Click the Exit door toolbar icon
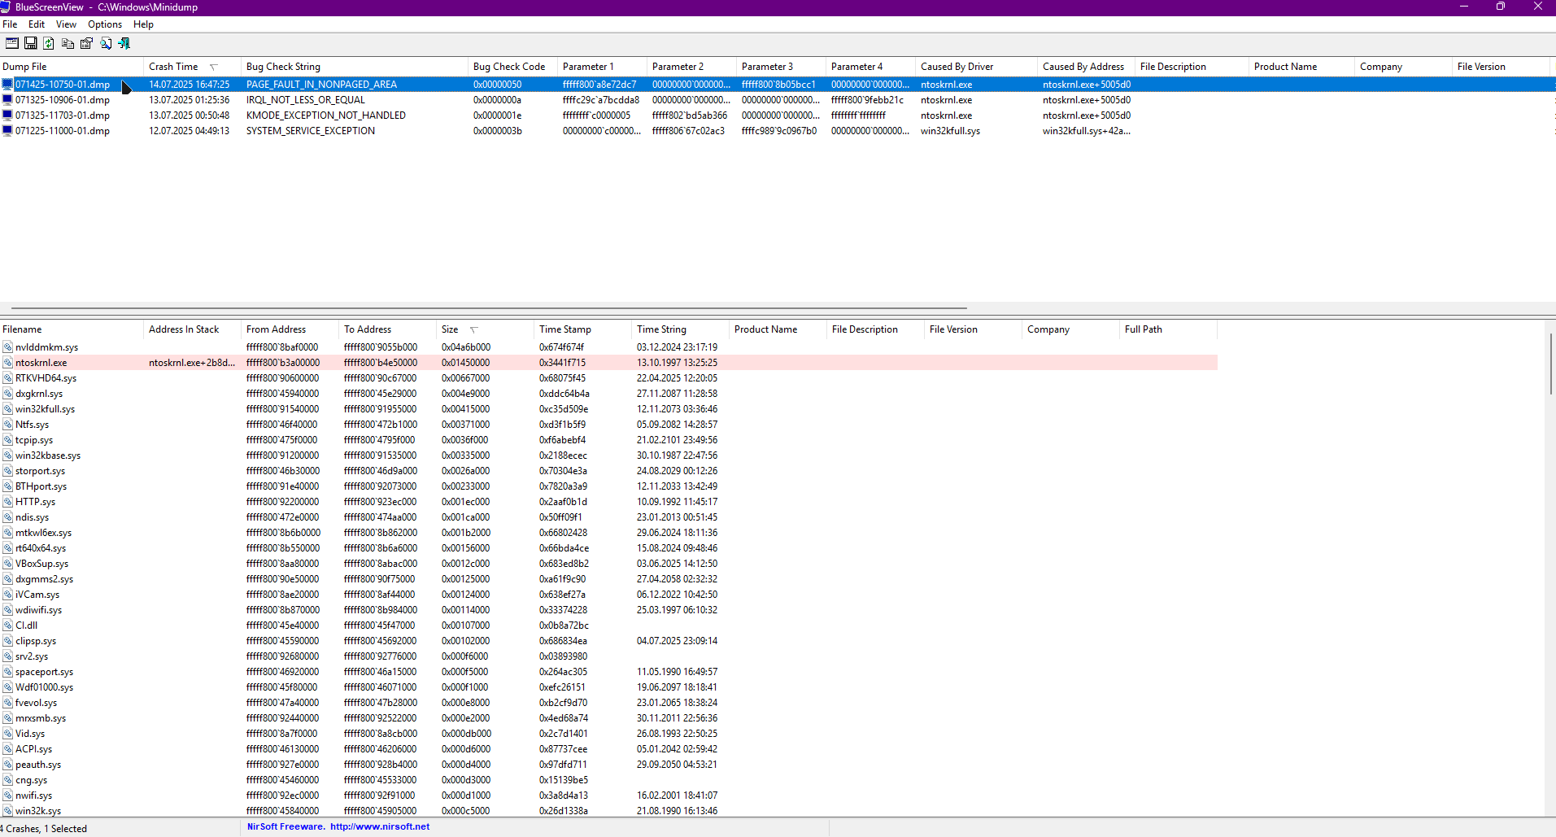The image size is (1556, 837). tap(124, 43)
